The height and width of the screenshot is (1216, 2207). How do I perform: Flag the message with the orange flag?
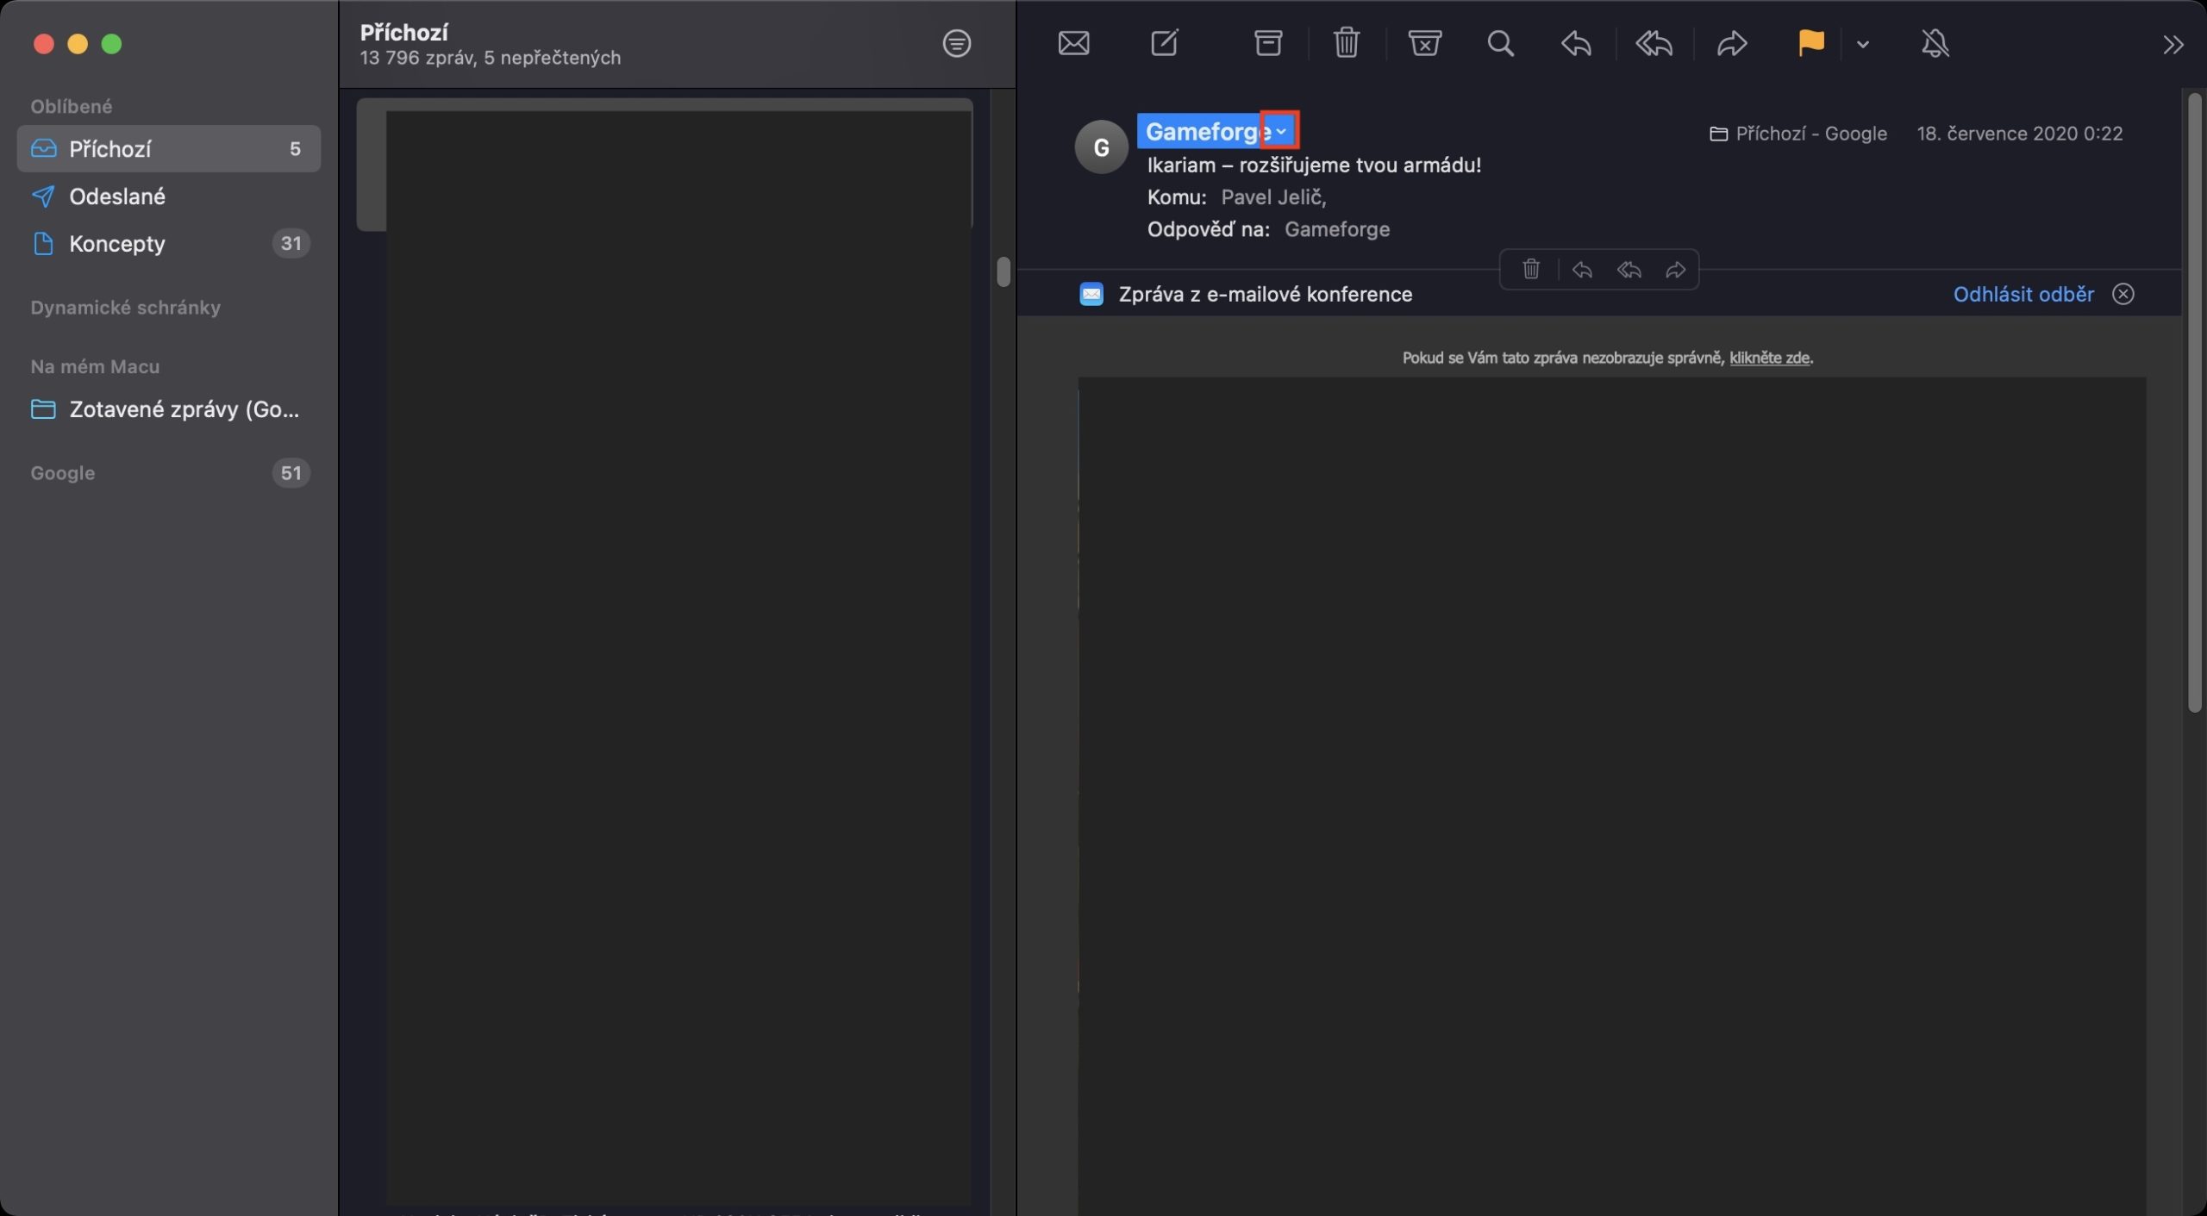pyautogui.click(x=1810, y=42)
